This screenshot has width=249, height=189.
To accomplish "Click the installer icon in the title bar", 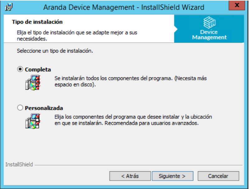I will click(x=9, y=7).
